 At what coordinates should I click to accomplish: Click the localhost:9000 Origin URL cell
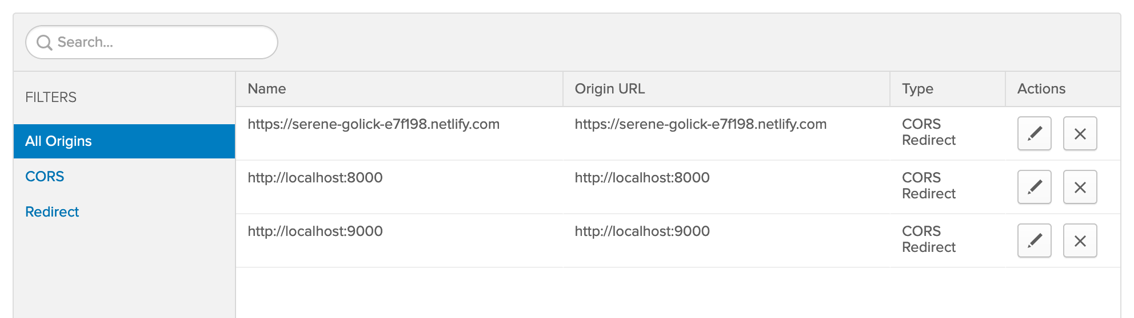coord(642,231)
